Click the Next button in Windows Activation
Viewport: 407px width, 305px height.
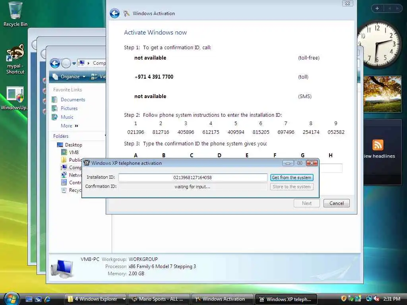[306, 203]
